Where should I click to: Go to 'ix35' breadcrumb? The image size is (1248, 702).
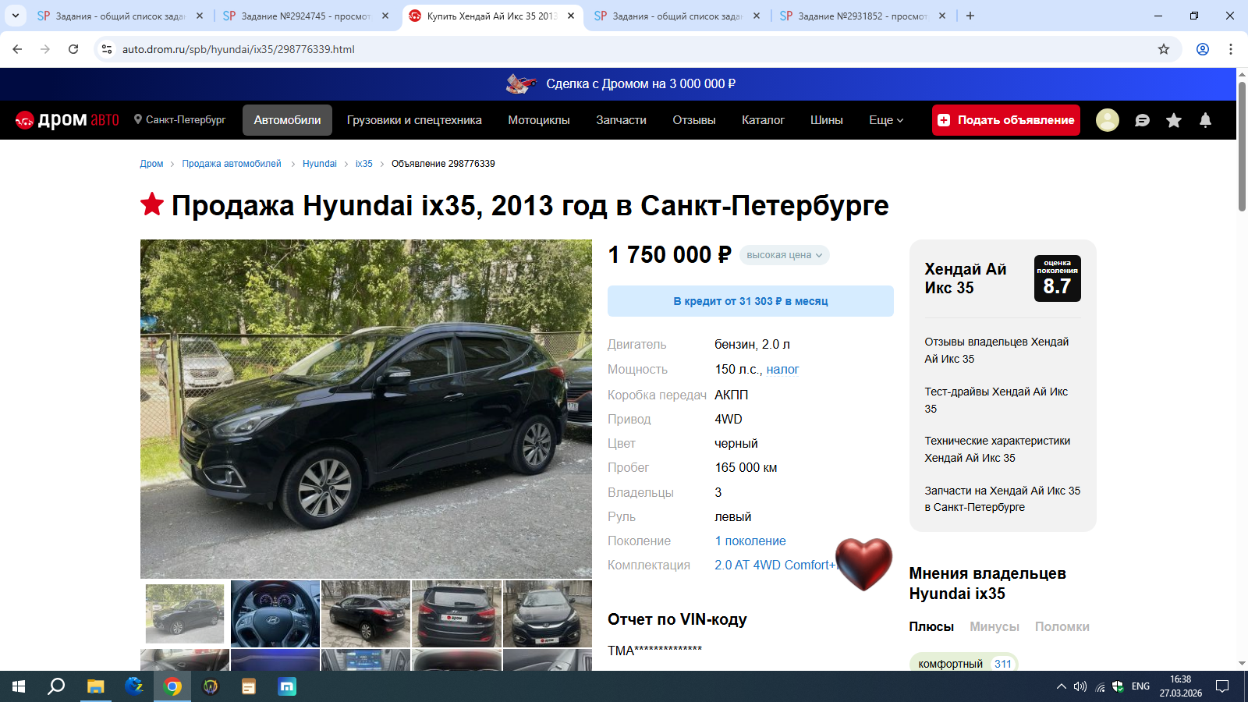tap(364, 164)
